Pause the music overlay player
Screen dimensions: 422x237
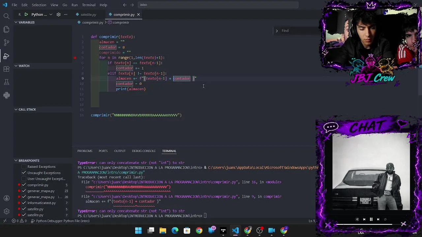click(x=371, y=219)
